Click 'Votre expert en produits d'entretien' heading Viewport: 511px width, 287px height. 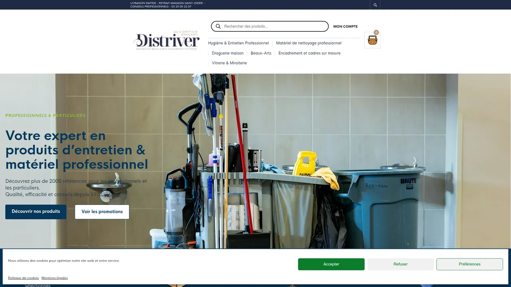[x=77, y=150]
